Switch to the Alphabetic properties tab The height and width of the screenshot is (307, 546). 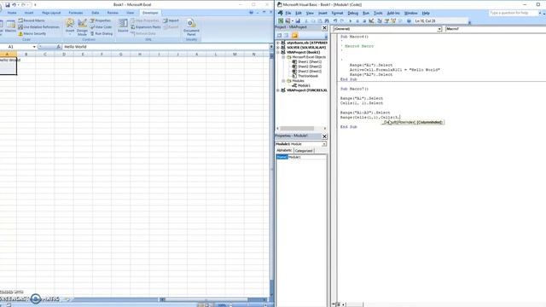pyautogui.click(x=284, y=150)
